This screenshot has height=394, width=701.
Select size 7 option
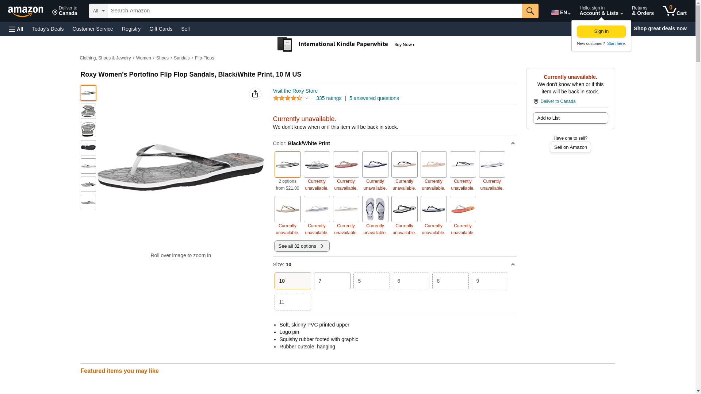[332, 281]
